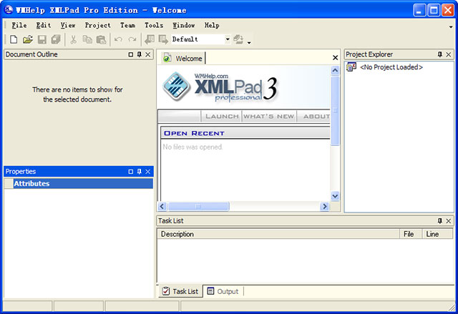This screenshot has height=314, width=458.
Task: Maximize the Document Outline panel
Action: (x=131, y=54)
